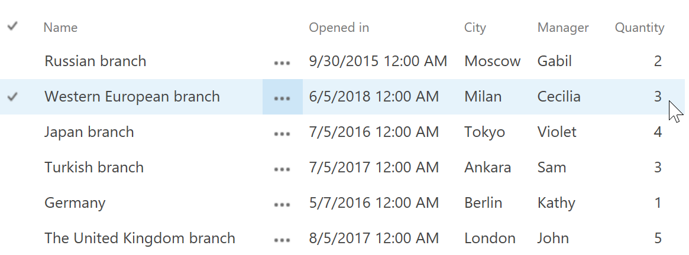Click the Quantity column header

(639, 28)
